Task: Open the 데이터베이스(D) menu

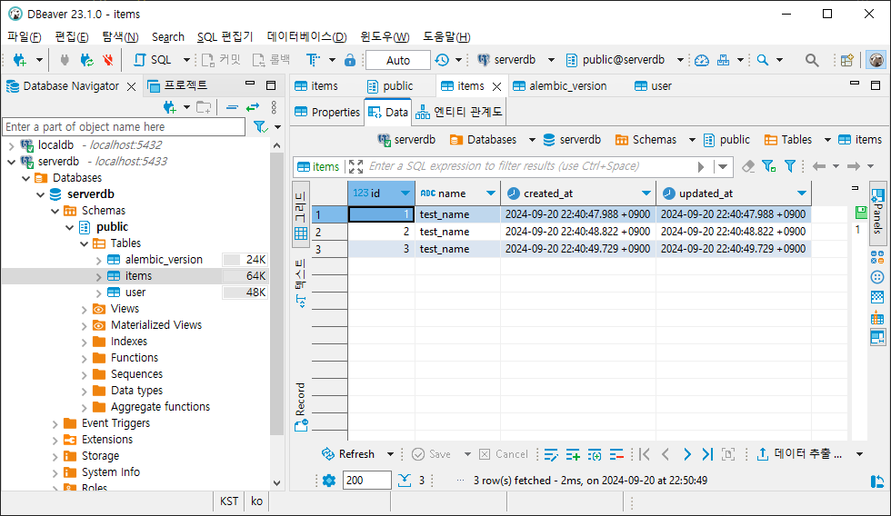Action: tap(307, 37)
